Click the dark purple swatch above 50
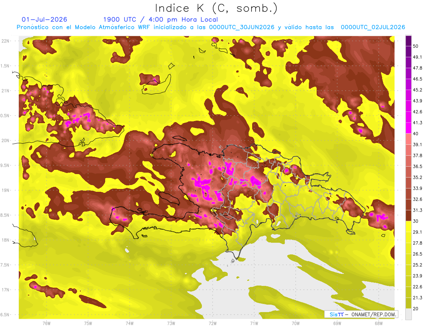This screenshot has width=425, height=328. tap(408, 41)
